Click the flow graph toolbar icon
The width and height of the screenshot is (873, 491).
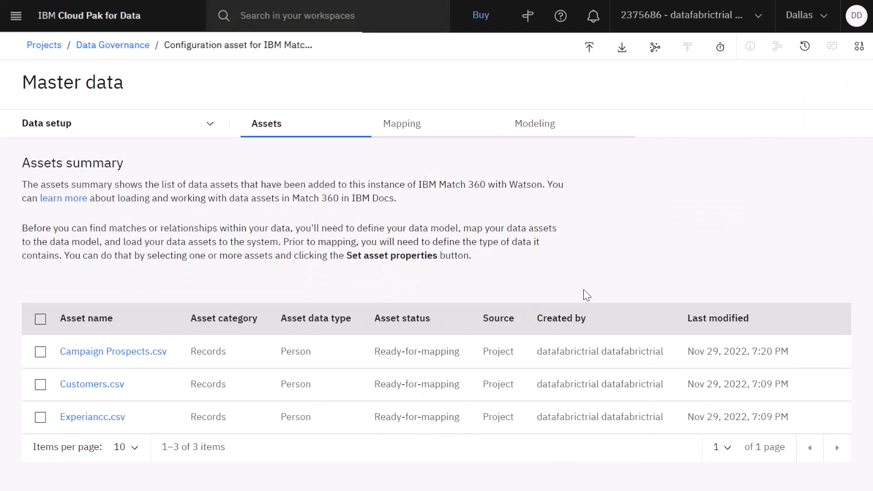(655, 47)
